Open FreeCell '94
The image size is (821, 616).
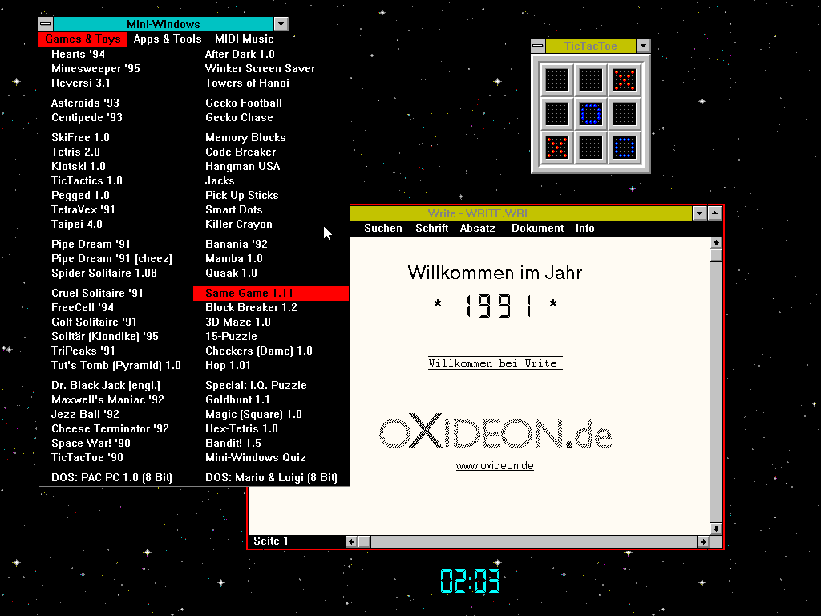point(83,307)
